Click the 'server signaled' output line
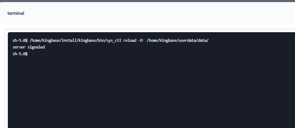The height and width of the screenshot is (128, 295). [28, 47]
